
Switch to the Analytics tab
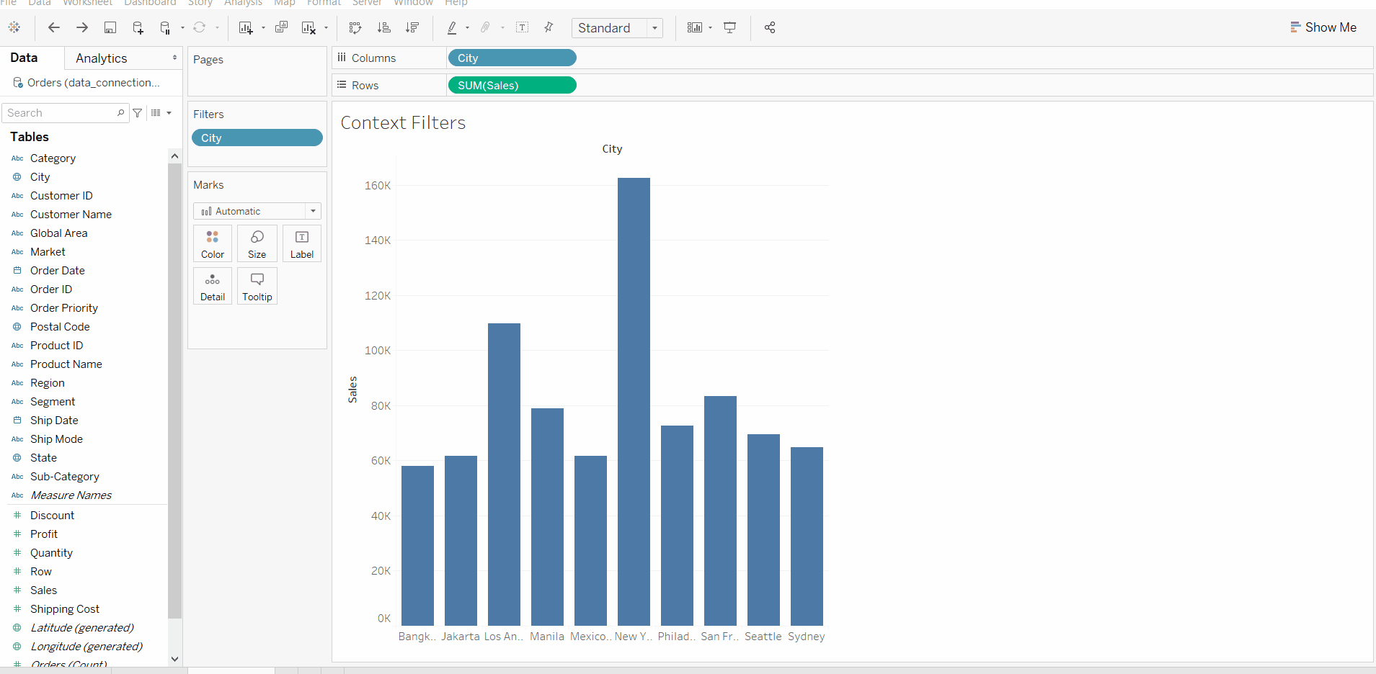pyautogui.click(x=101, y=58)
